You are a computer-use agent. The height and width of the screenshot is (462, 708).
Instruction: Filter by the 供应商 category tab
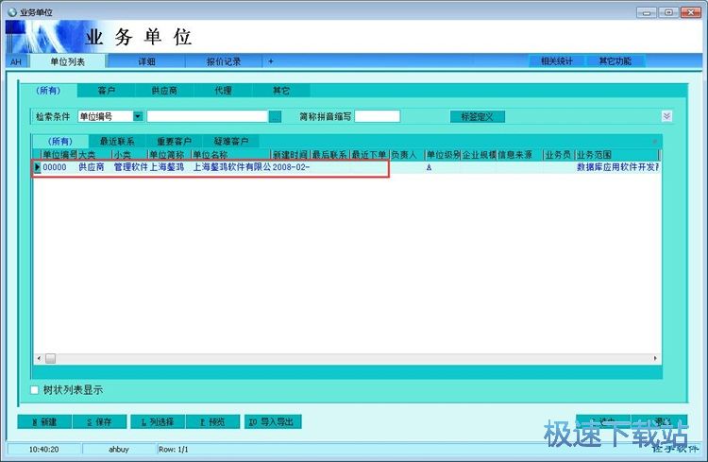pos(164,91)
